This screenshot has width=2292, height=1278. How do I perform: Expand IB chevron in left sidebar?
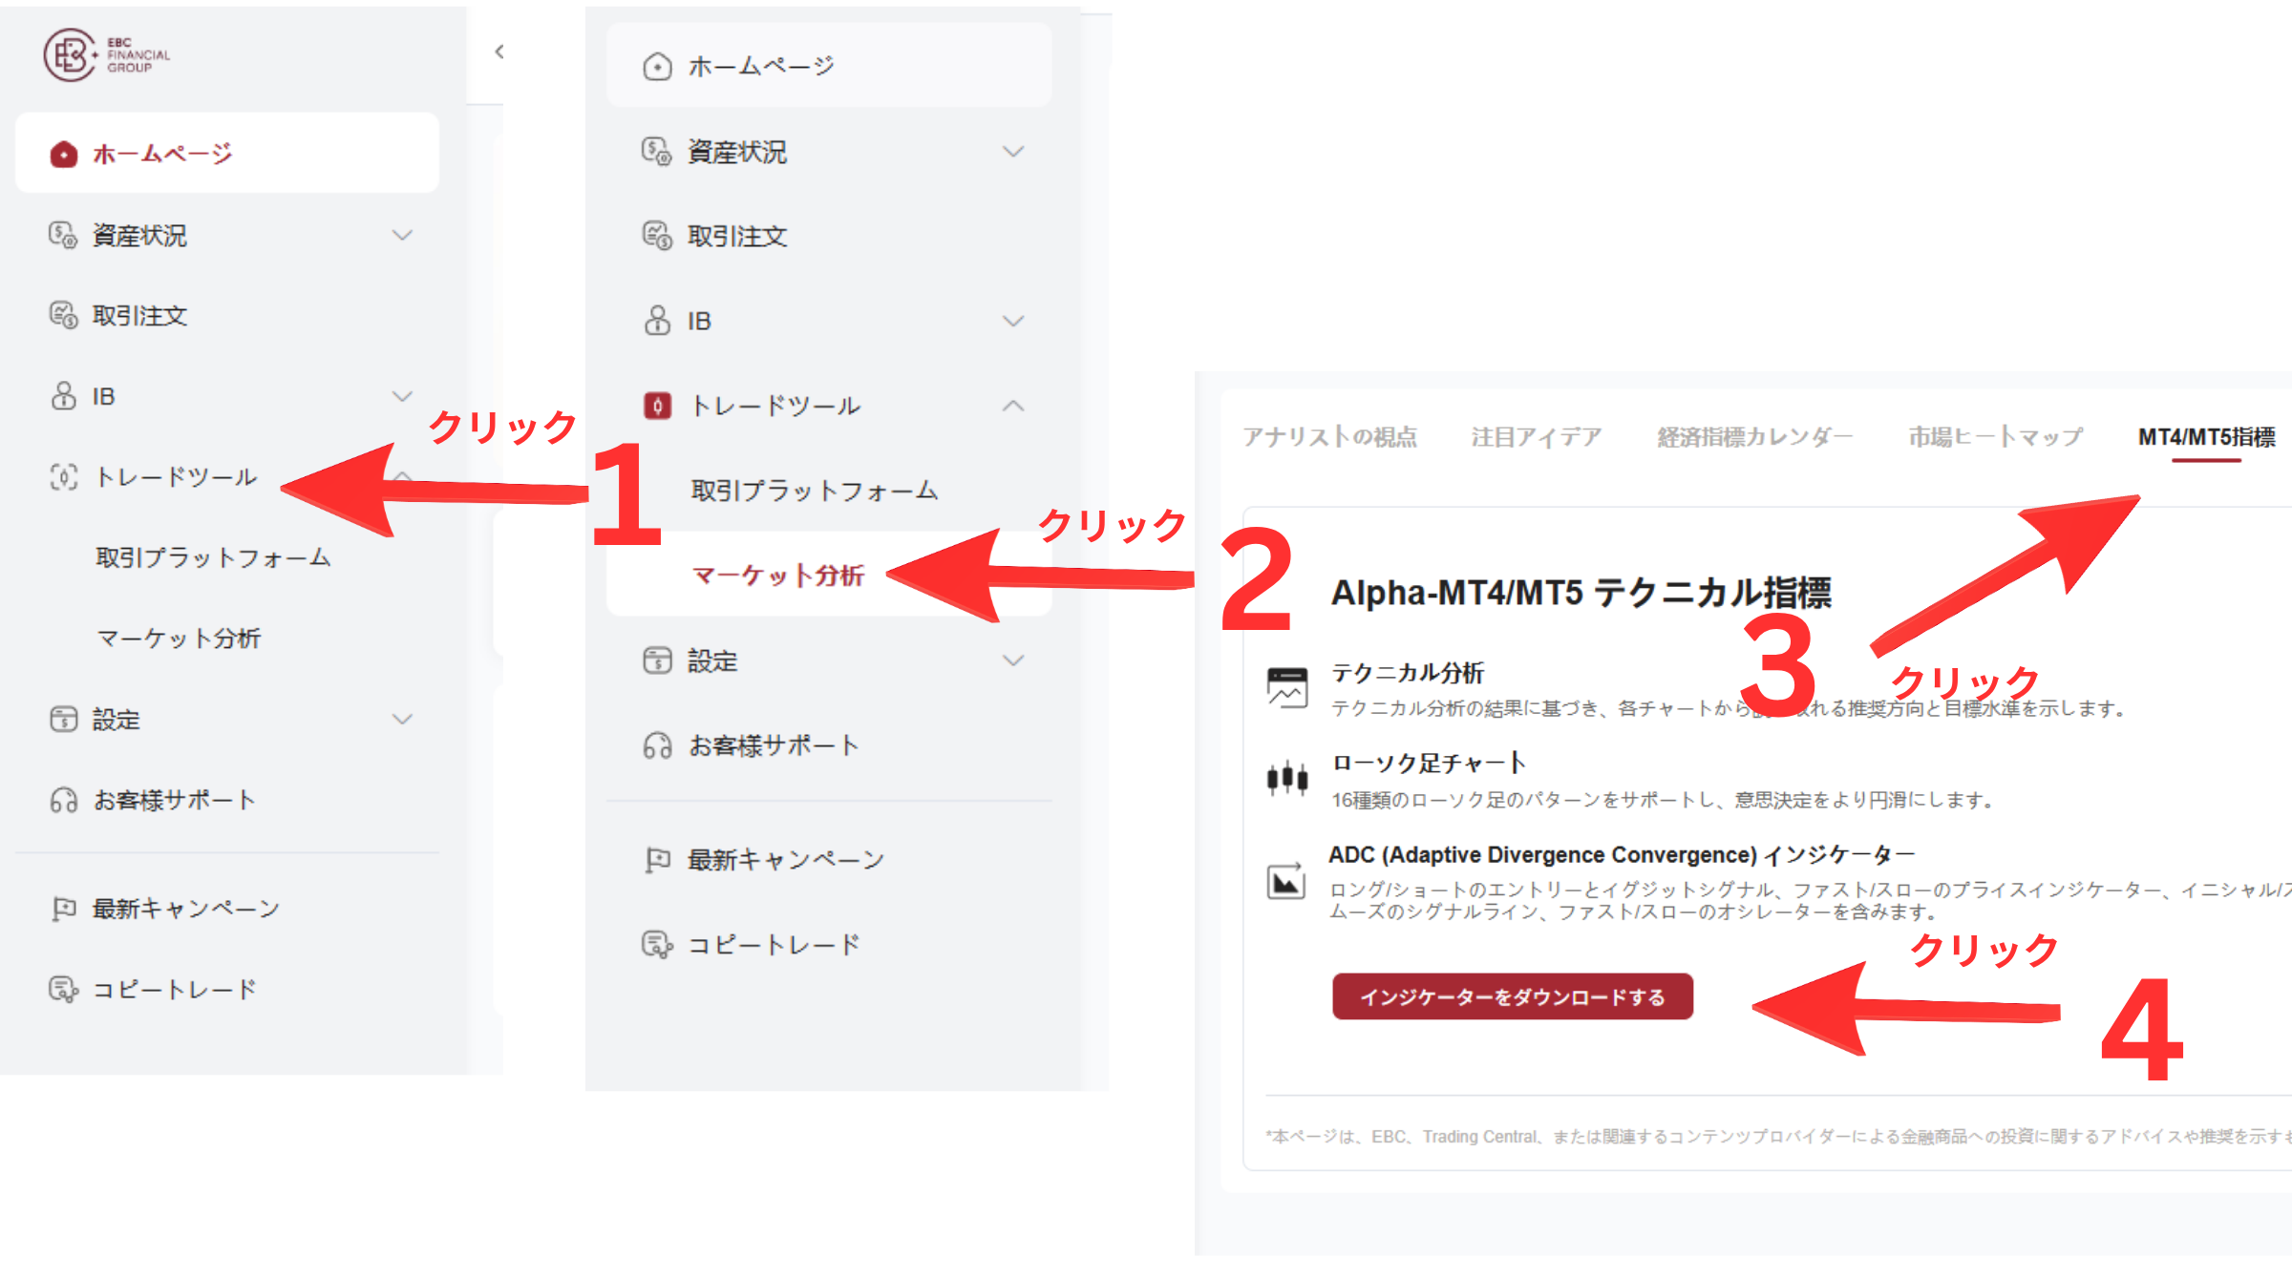(403, 395)
